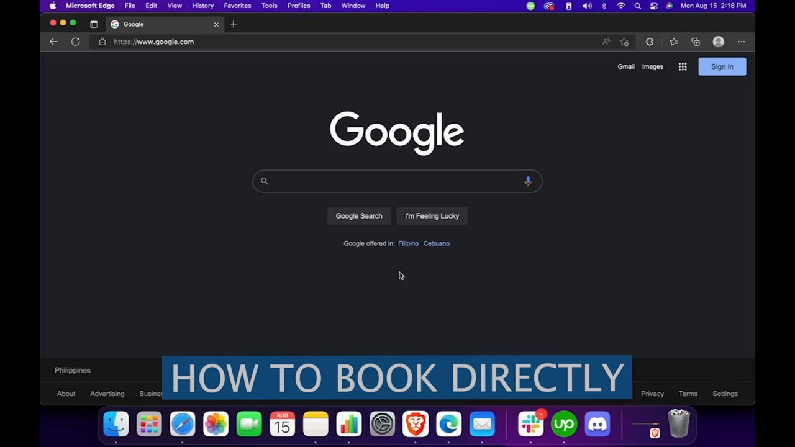Open the Tab menu
Screen dimensions: 795x447
tap(325, 6)
